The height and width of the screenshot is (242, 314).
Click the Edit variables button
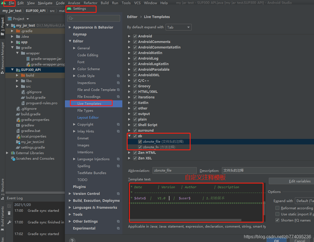(291, 181)
